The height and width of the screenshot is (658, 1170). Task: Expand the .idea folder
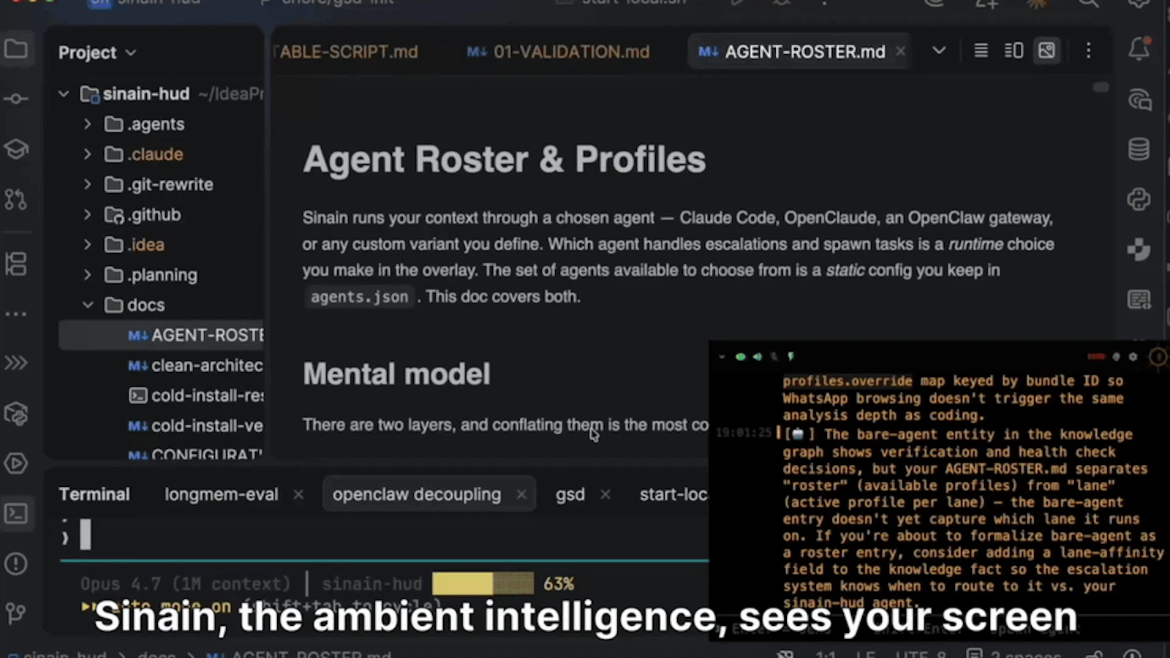(x=87, y=245)
